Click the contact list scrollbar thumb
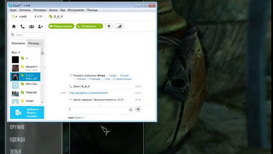Viewport: 273px width, 154px height. pos(42,53)
